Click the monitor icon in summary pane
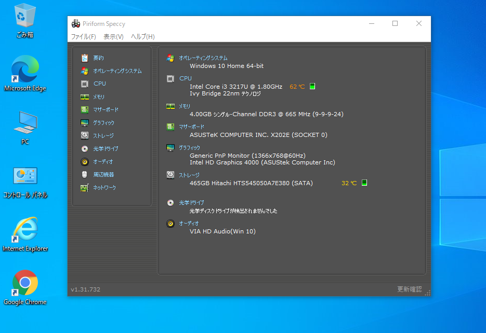Screen dimensions: 486x333 click(x=170, y=148)
